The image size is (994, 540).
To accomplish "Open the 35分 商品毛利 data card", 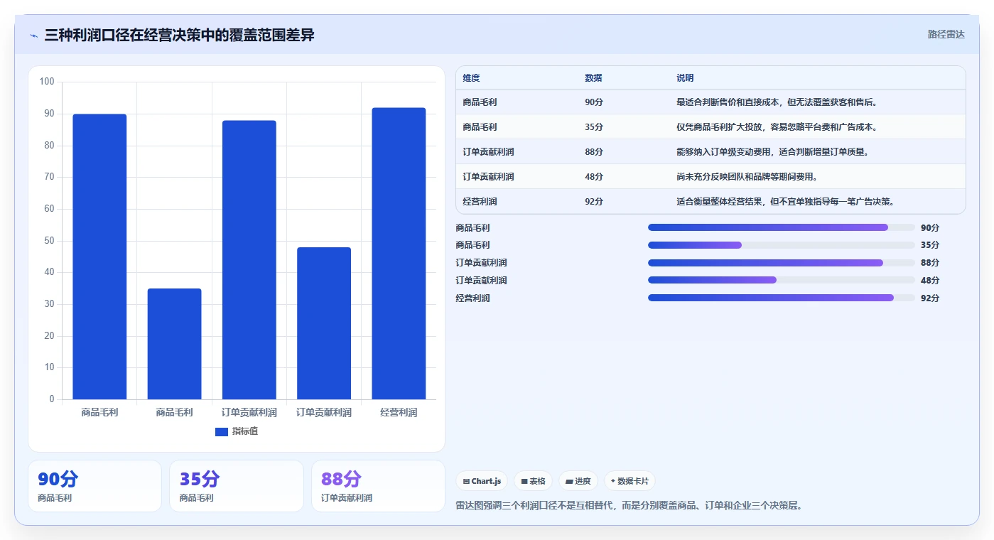I will pos(237,486).
